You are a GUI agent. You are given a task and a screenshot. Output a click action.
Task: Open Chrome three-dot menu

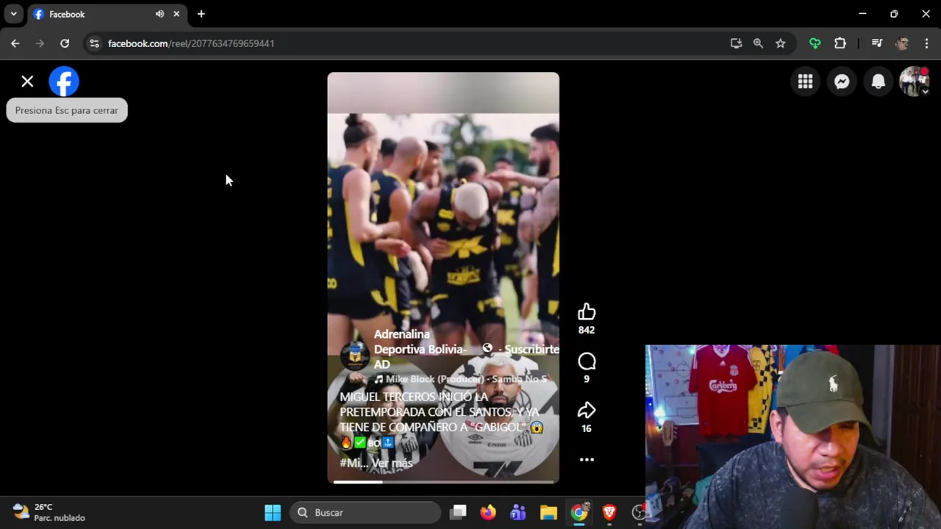[926, 43]
